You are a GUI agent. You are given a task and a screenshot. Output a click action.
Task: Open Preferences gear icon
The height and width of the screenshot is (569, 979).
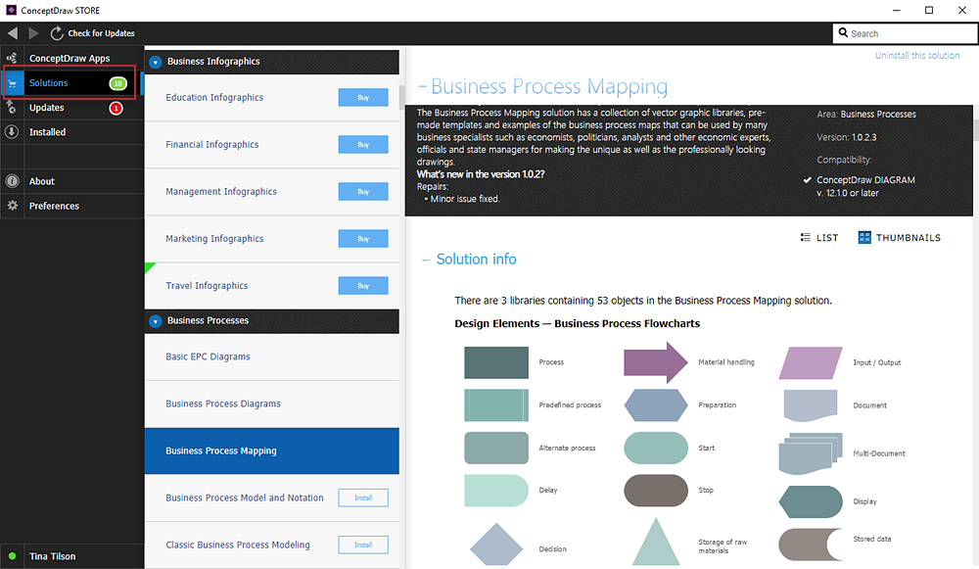(x=12, y=206)
